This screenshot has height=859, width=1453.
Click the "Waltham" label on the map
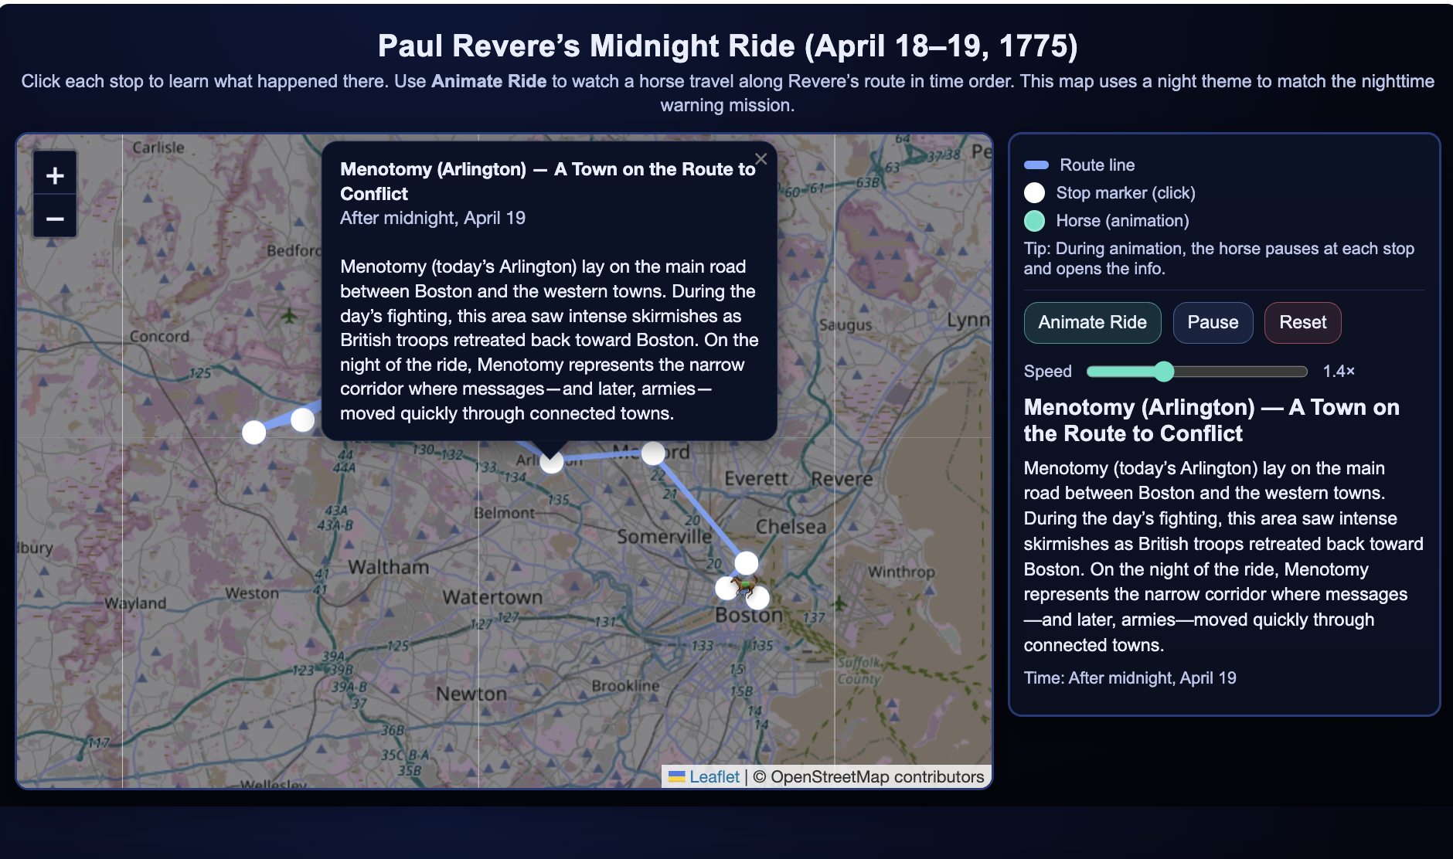click(388, 567)
